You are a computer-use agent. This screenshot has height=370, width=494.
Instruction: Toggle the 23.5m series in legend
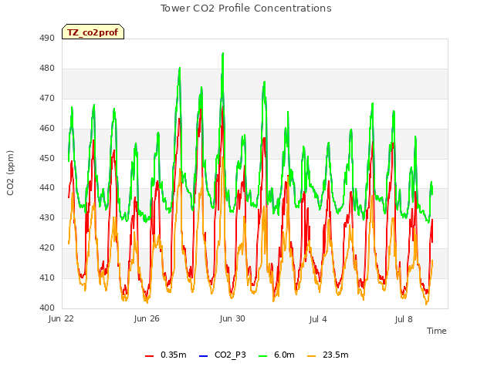327,355
